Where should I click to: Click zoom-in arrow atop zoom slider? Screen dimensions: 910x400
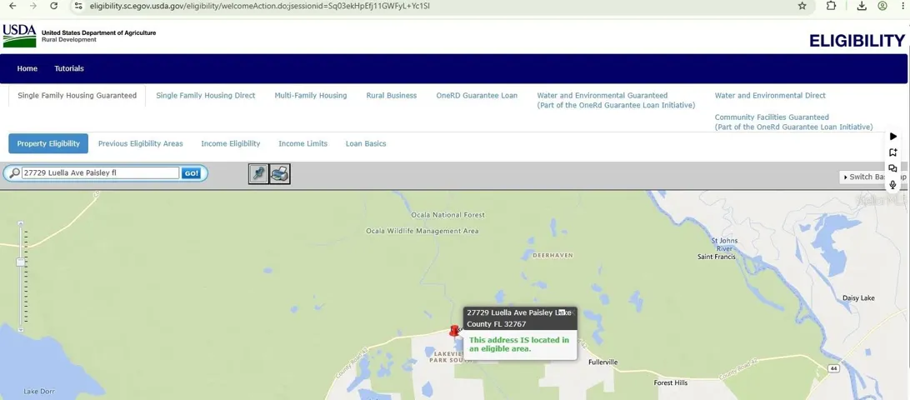[21, 223]
